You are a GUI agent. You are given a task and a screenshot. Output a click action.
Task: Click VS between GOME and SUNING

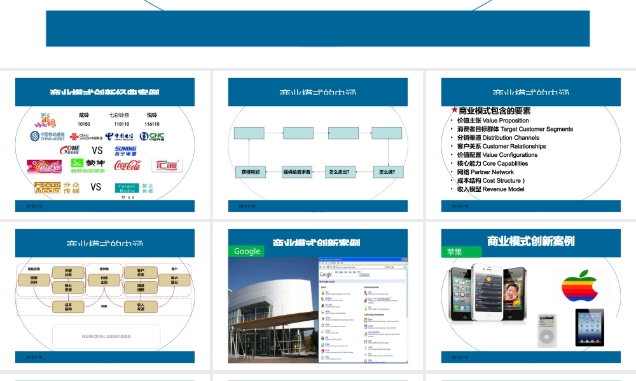tap(97, 150)
